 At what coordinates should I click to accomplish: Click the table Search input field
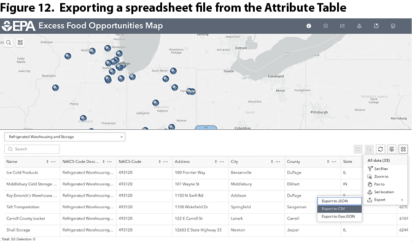tap(32, 149)
